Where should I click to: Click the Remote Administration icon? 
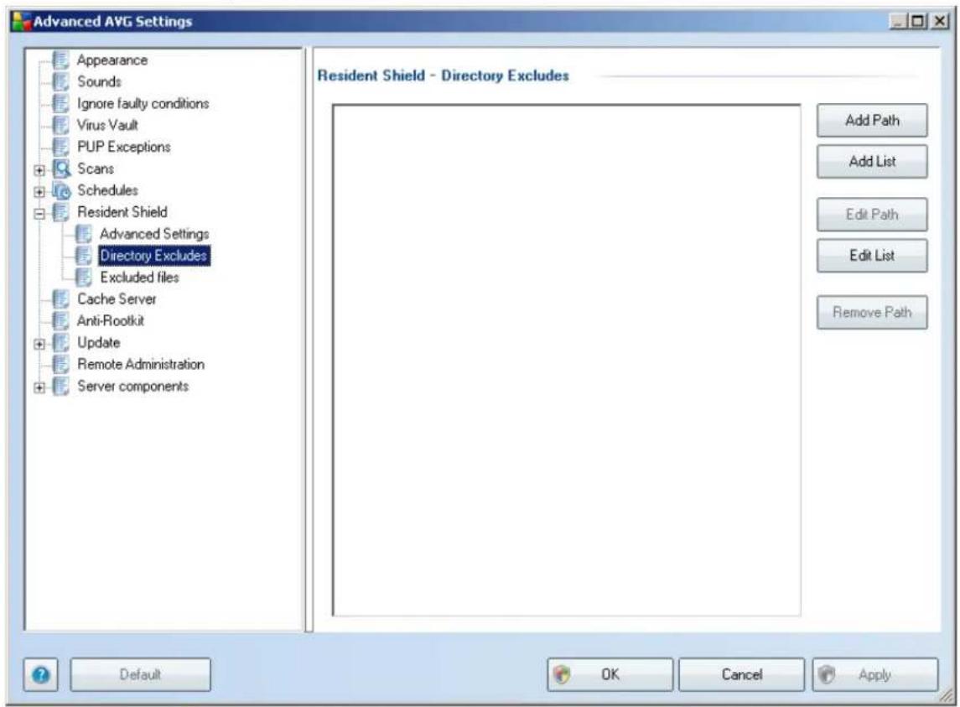[x=60, y=365]
